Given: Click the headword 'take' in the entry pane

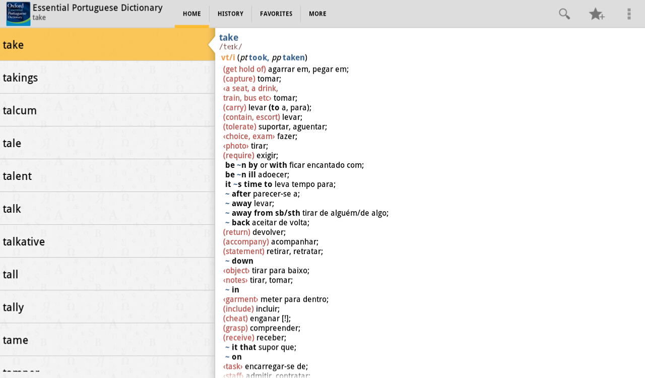Looking at the screenshot, I should coord(228,37).
